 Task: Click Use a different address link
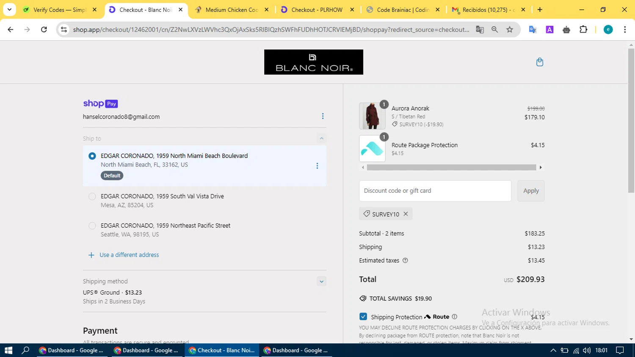[x=129, y=255]
